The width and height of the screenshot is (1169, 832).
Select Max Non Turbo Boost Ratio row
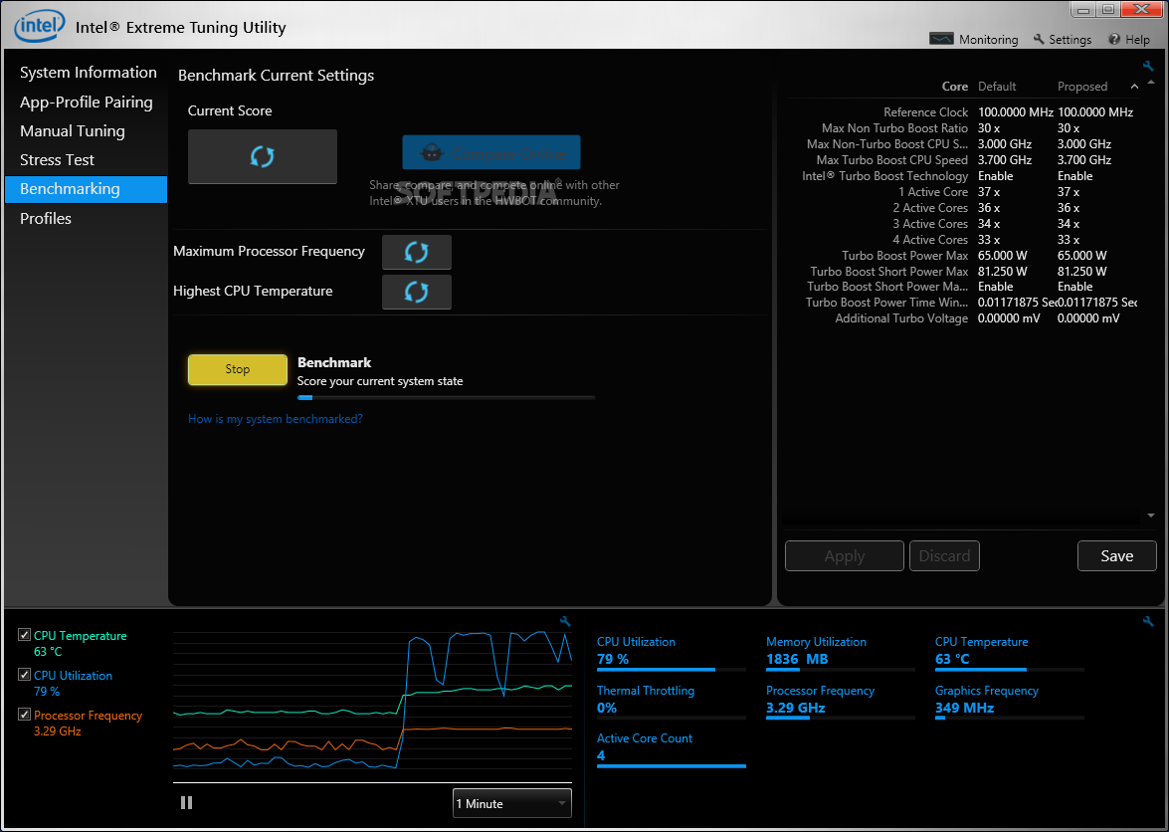click(x=963, y=128)
